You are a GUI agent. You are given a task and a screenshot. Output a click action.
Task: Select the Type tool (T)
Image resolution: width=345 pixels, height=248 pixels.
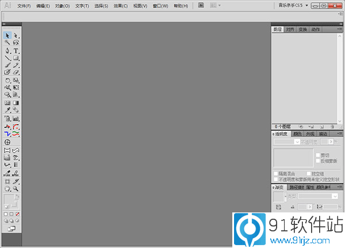click(16, 51)
